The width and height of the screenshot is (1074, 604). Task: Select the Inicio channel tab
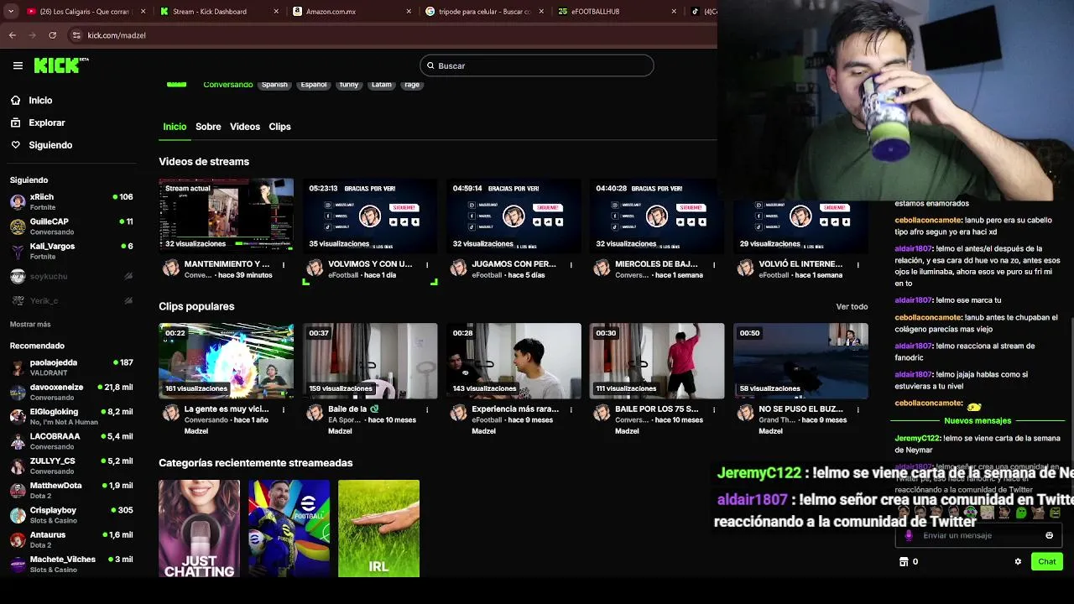175,127
